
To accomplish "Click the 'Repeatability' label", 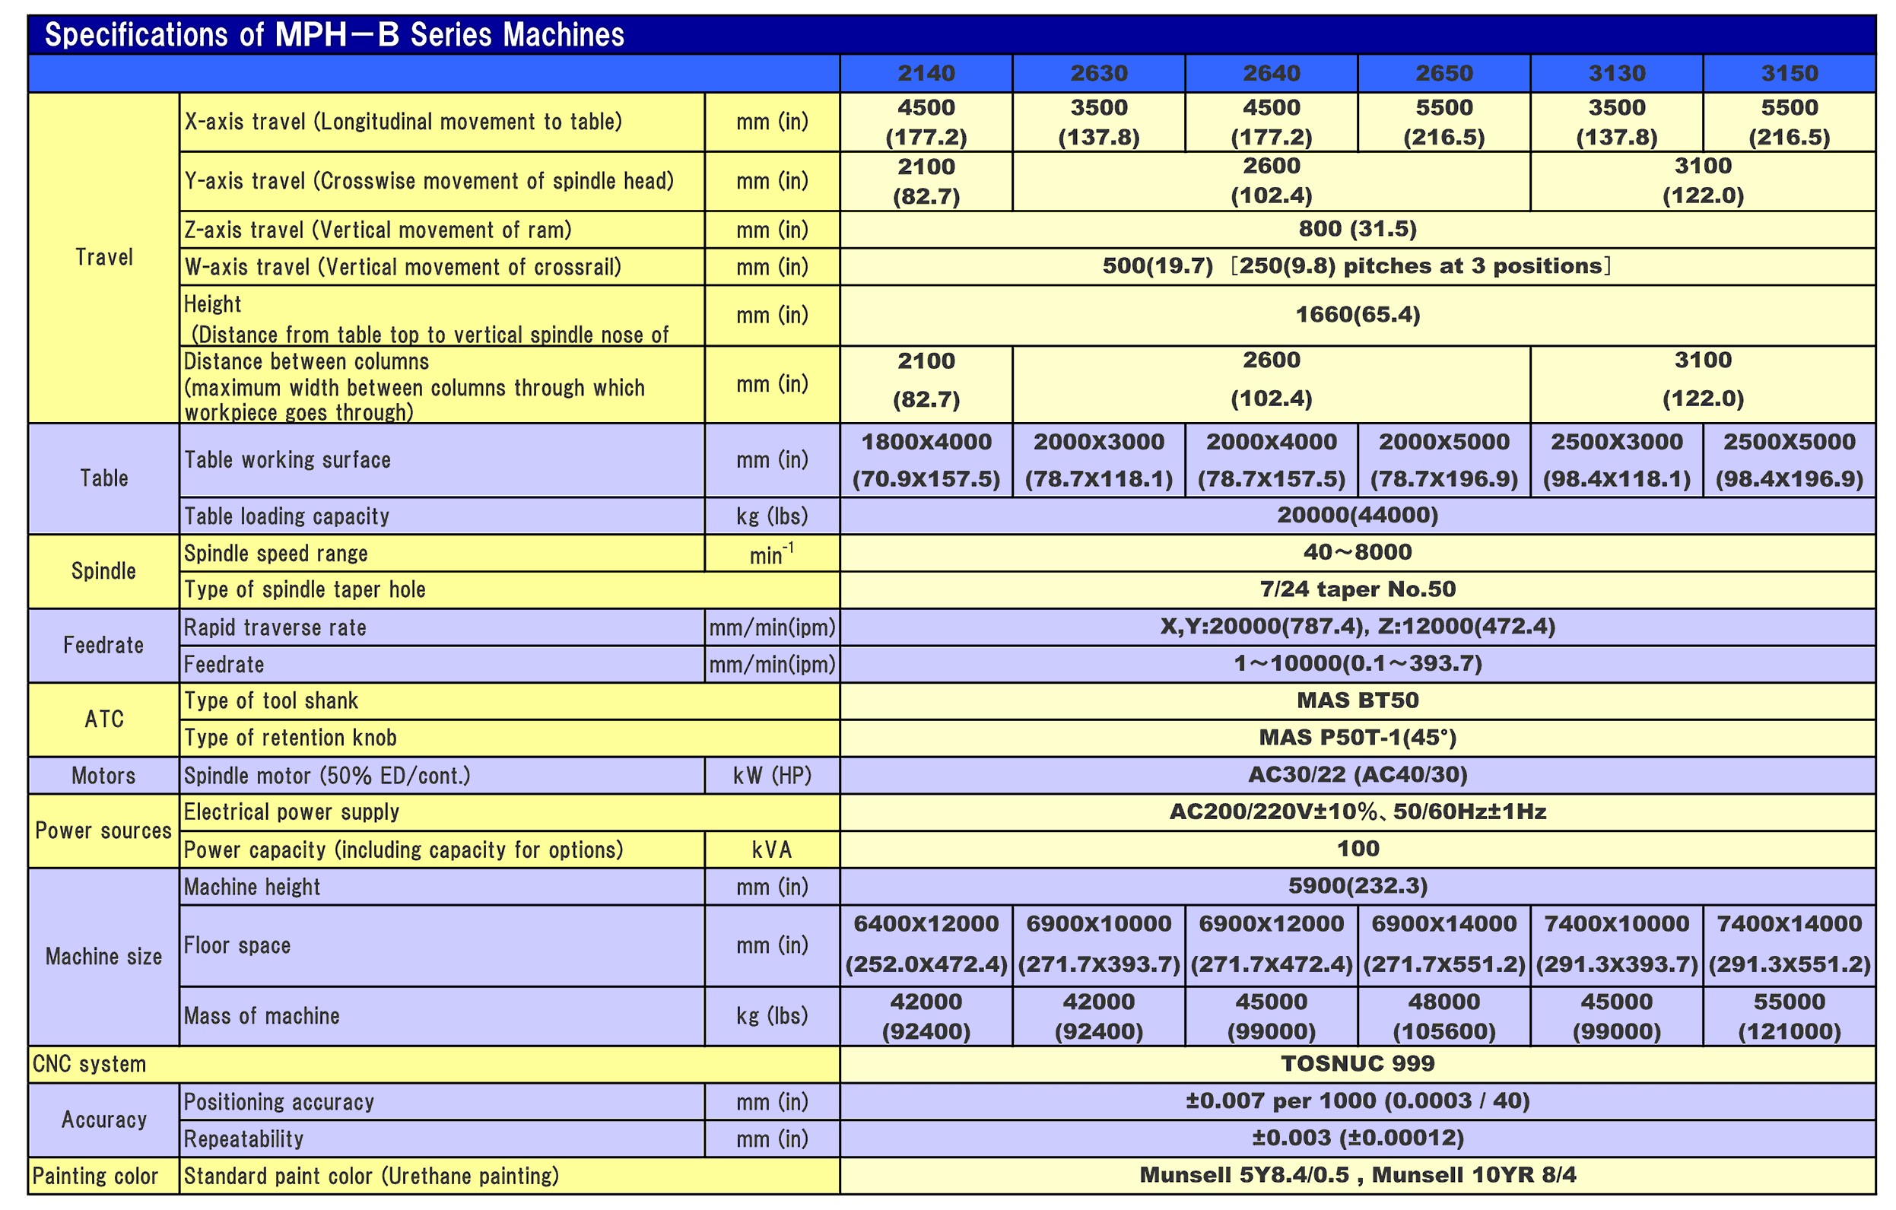I will click(x=243, y=1139).
